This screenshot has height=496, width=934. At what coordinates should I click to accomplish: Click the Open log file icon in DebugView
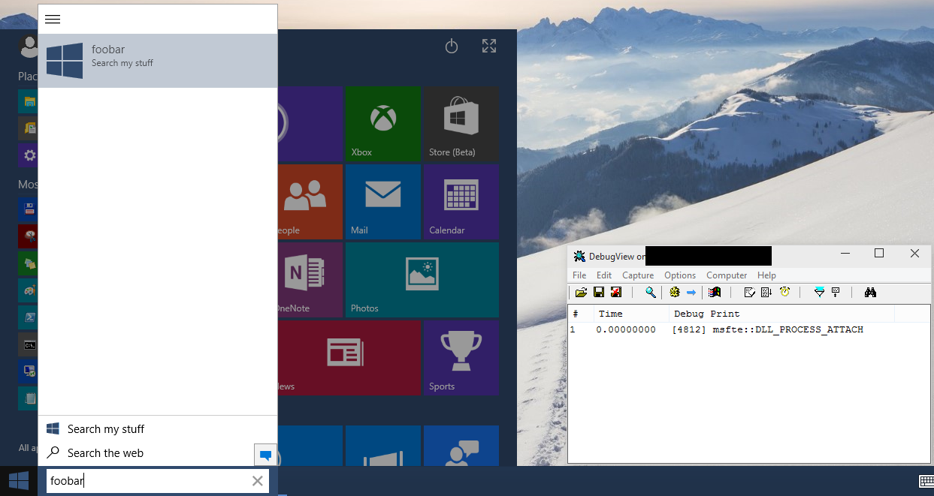(581, 293)
